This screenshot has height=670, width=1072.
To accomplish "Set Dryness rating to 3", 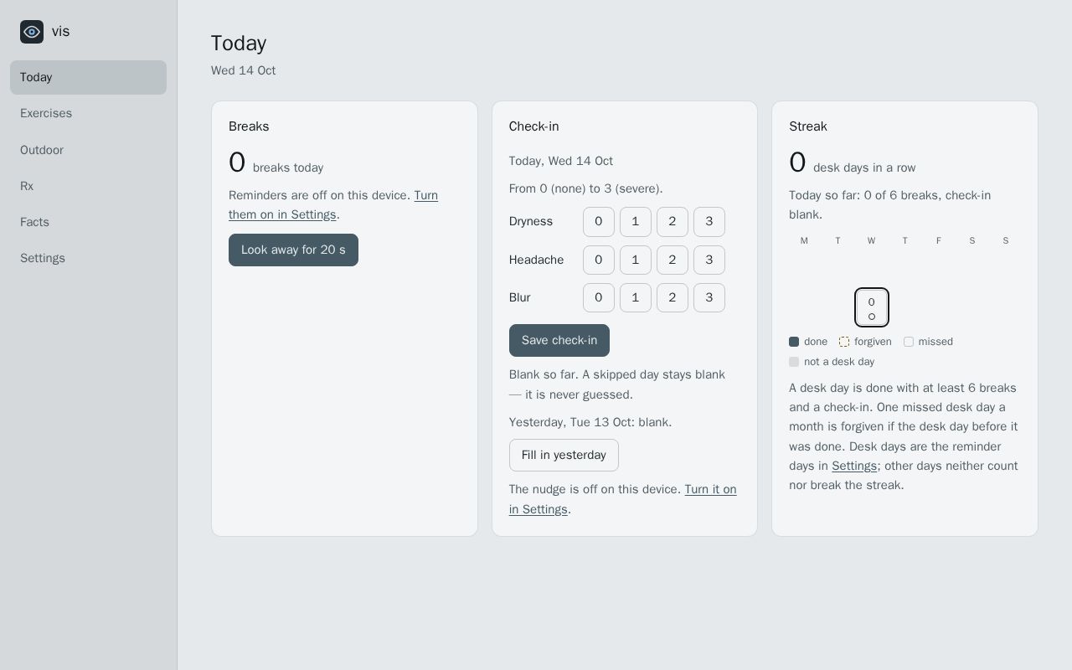I will tap(709, 222).
